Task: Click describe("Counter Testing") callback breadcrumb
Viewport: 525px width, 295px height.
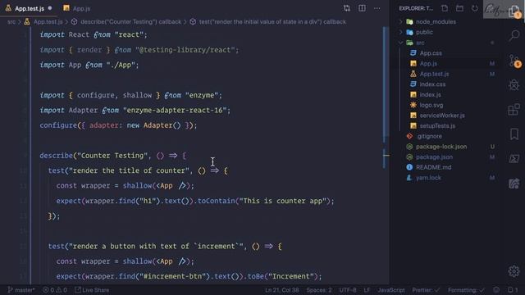Action: click(131, 22)
